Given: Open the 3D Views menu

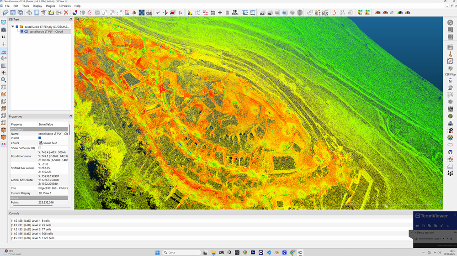Looking at the screenshot, I should pyautogui.click(x=64, y=6).
